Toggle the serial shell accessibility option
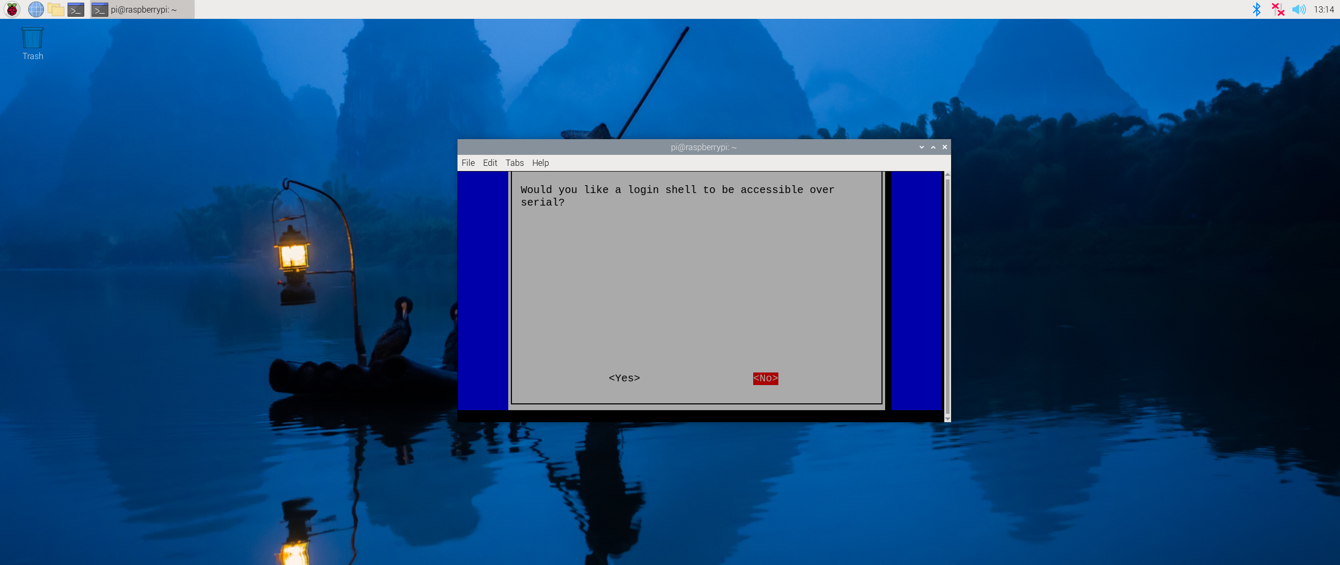Screen dimensions: 1340x565 624,378
